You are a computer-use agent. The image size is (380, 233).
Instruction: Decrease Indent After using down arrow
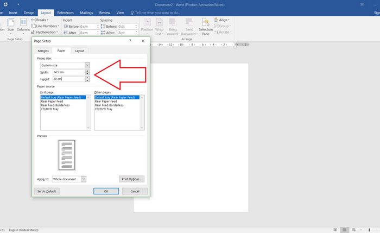(98, 34)
